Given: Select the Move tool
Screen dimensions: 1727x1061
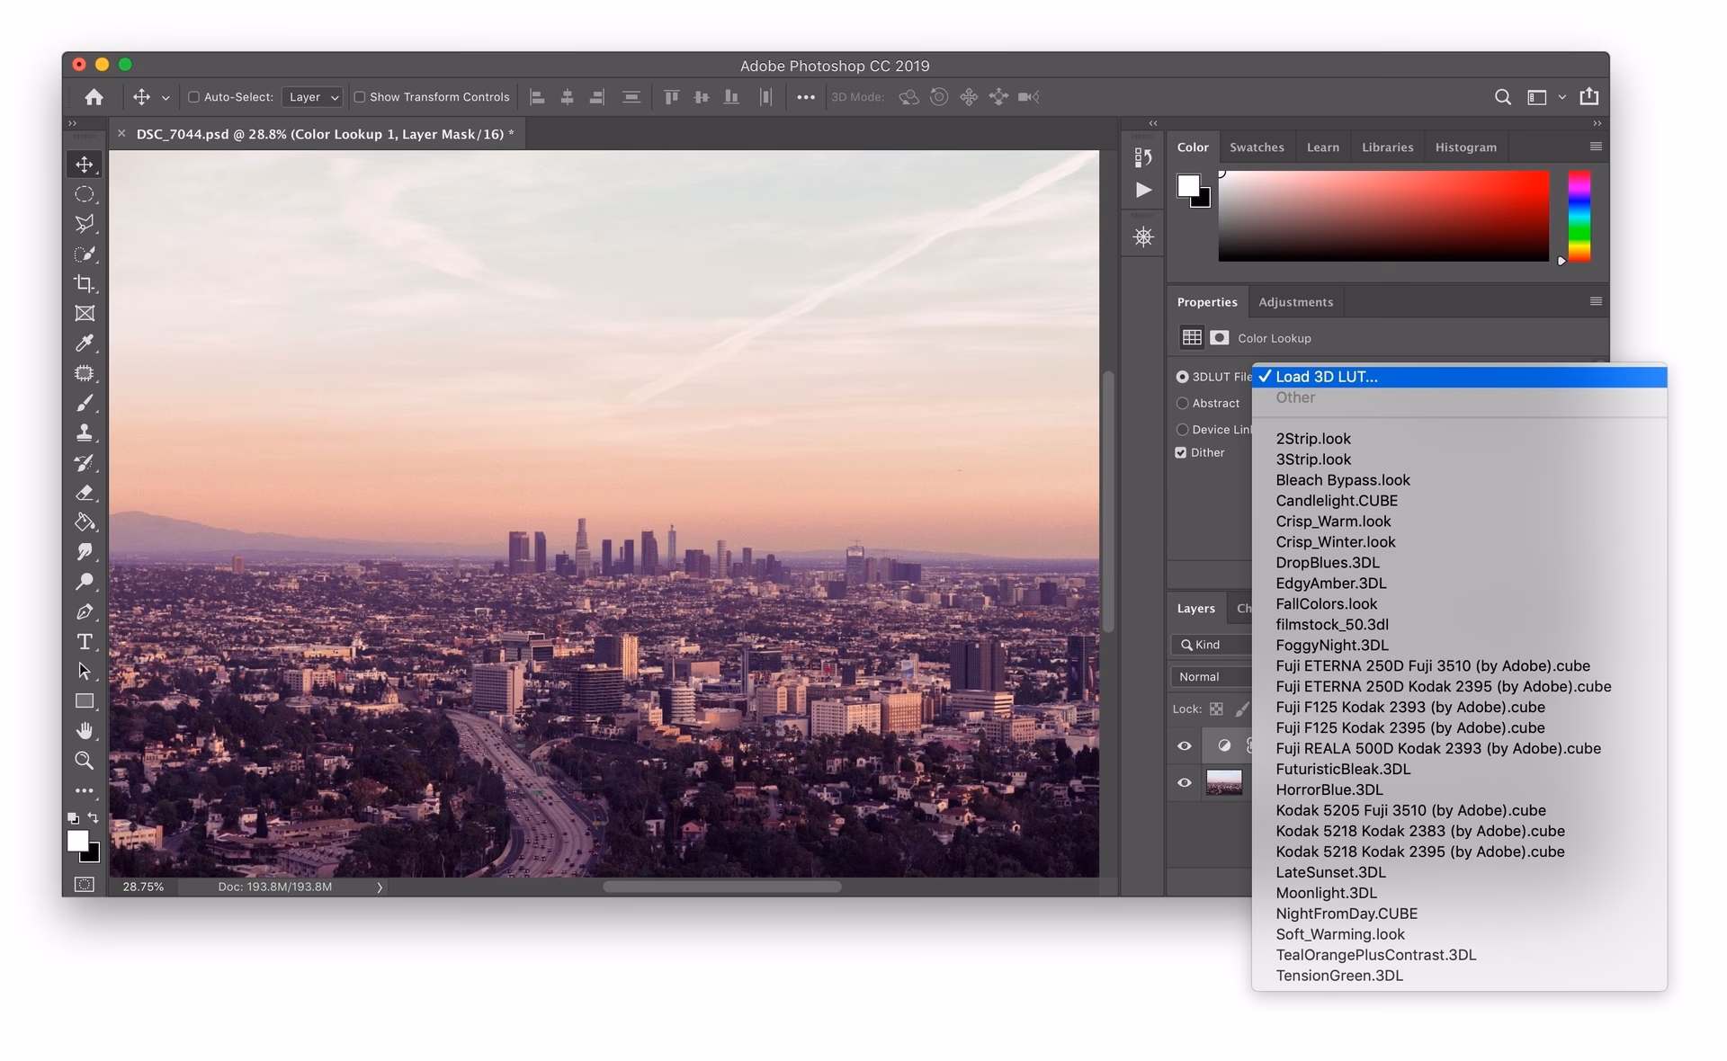Looking at the screenshot, I should click(85, 165).
